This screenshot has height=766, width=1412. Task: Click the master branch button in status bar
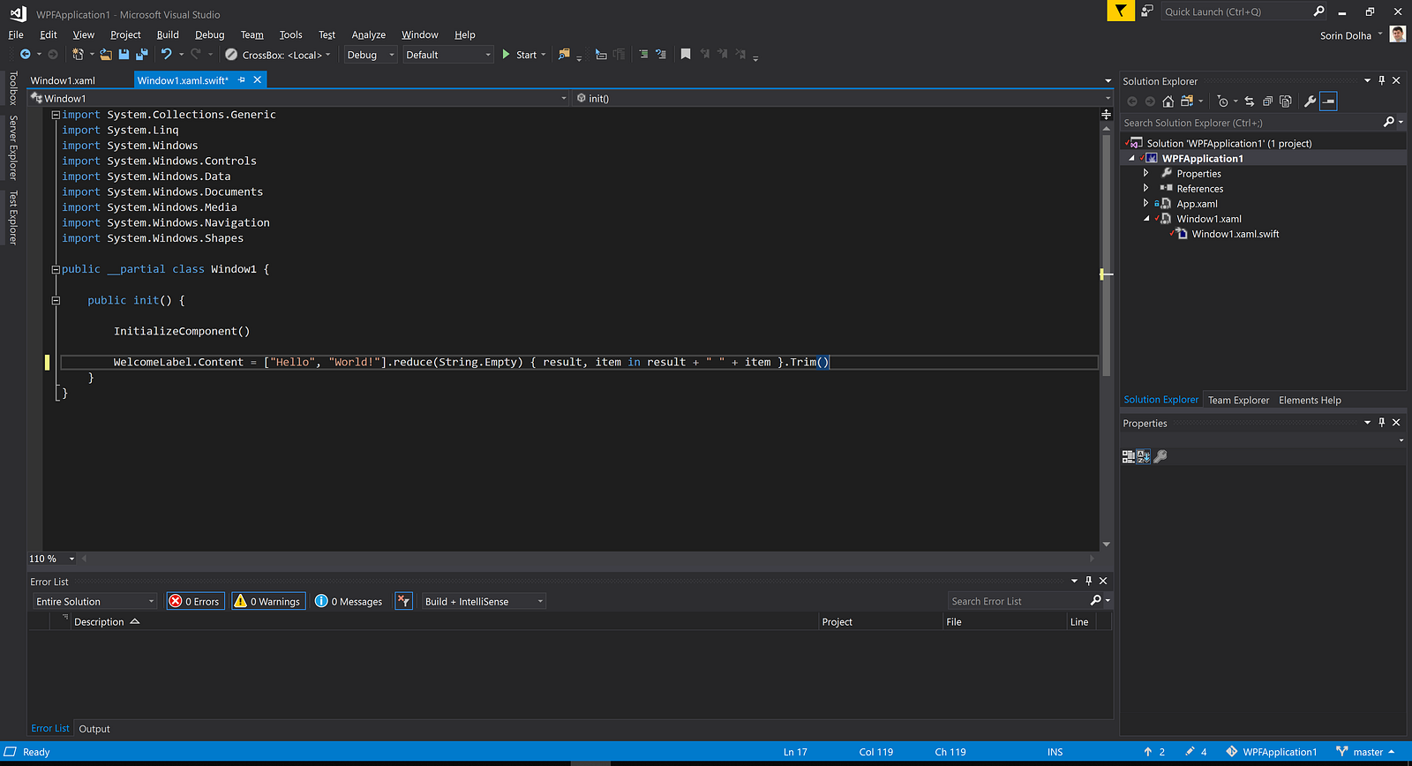pyautogui.click(x=1367, y=752)
